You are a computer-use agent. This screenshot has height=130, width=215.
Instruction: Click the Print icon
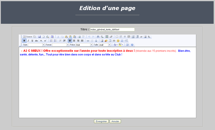pyautogui.click(x=79, y=37)
